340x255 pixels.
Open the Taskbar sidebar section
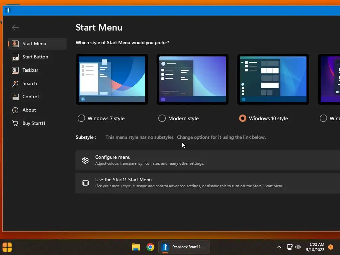coord(37,70)
